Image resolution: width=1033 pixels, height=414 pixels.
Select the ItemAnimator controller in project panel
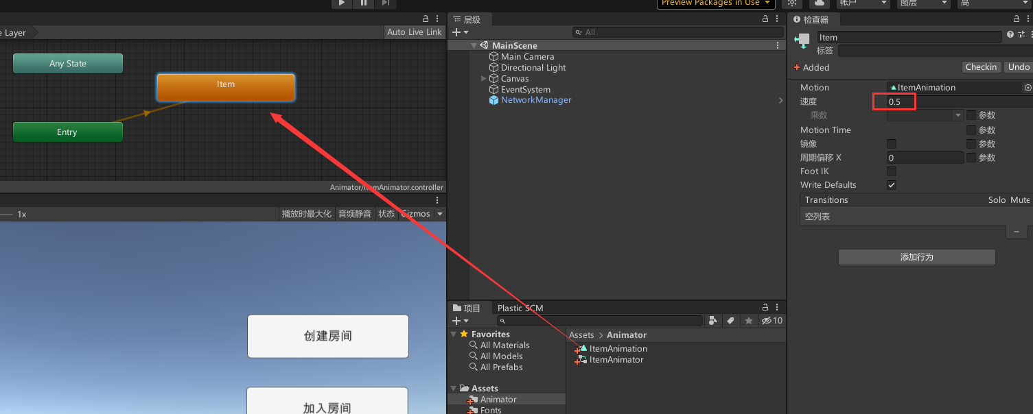(x=614, y=359)
